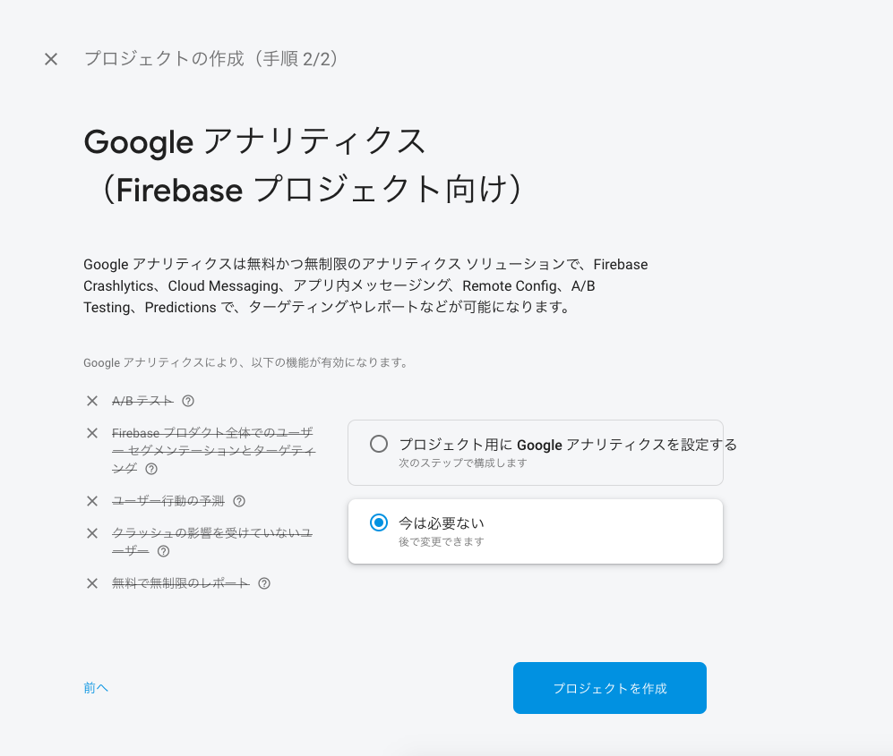Open the help icon for 無料で無制限のレポート
Screen dimensions: 893x756
[262, 583]
